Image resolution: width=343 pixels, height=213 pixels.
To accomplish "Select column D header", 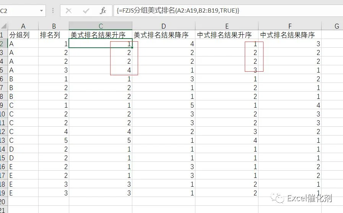I will tap(164, 26).
